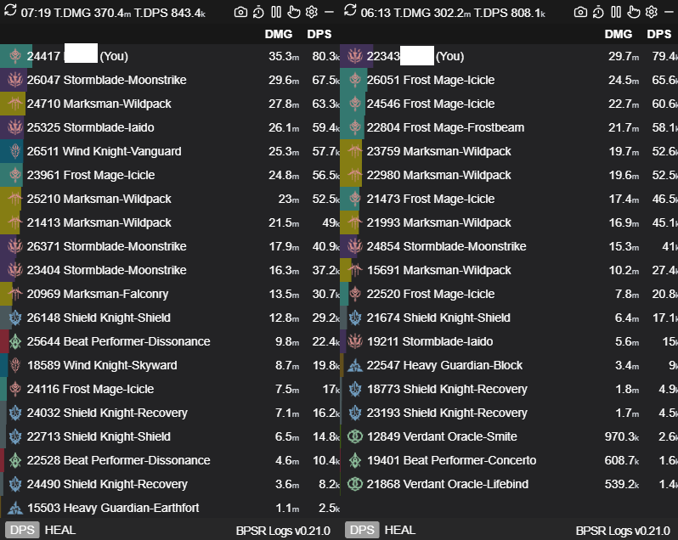678x540 pixels.
Task: Pause the right meter recording
Action: pyautogui.click(x=616, y=12)
